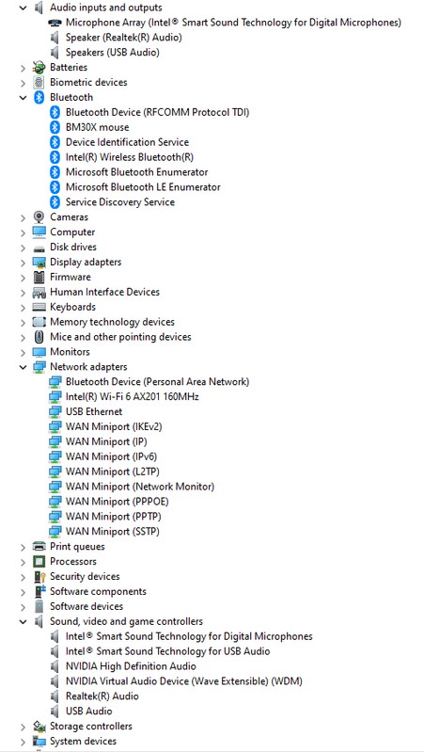Click the Software devices icon
This screenshot has width=424, height=752.
tap(39, 607)
